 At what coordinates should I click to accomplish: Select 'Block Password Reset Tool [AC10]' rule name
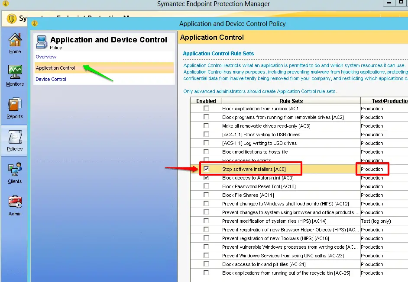click(x=259, y=186)
